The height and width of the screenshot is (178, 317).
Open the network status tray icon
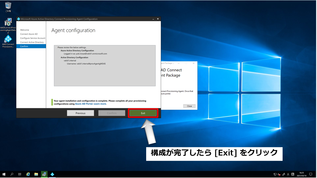click(x=275, y=174)
